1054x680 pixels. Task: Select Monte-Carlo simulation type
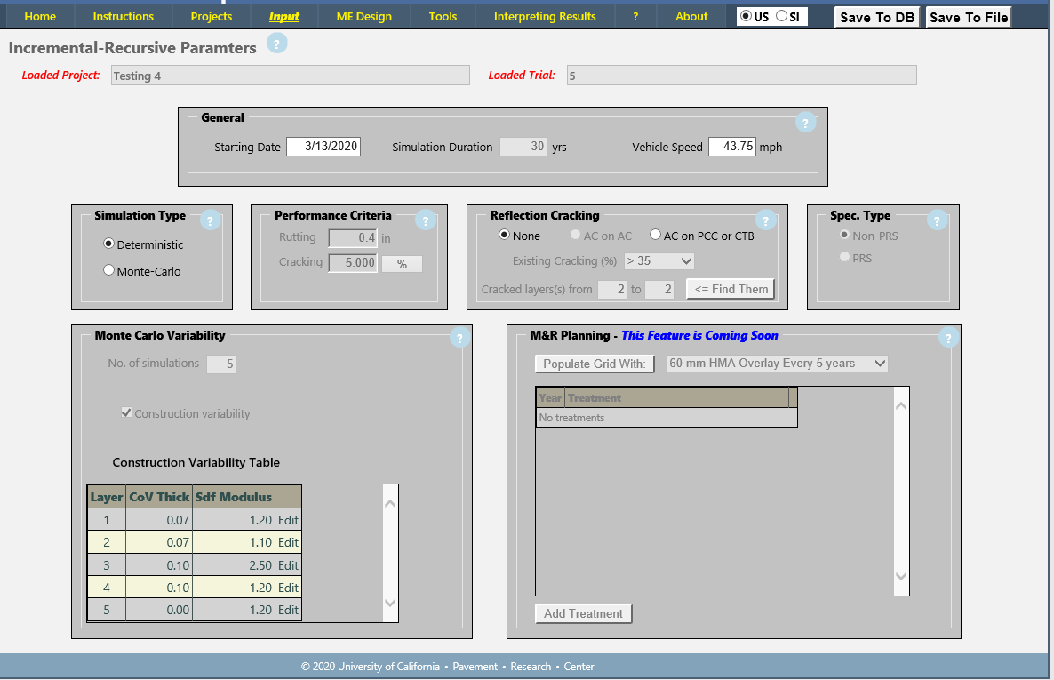pos(109,271)
